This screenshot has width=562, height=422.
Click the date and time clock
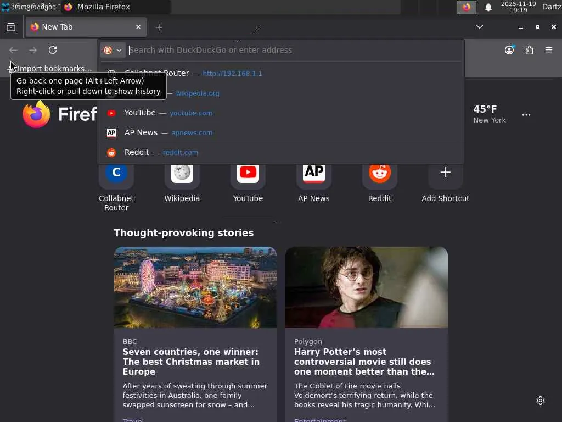point(518,7)
